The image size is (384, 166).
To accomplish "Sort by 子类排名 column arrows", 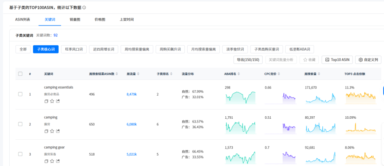I will pyautogui.click(x=171, y=74).
